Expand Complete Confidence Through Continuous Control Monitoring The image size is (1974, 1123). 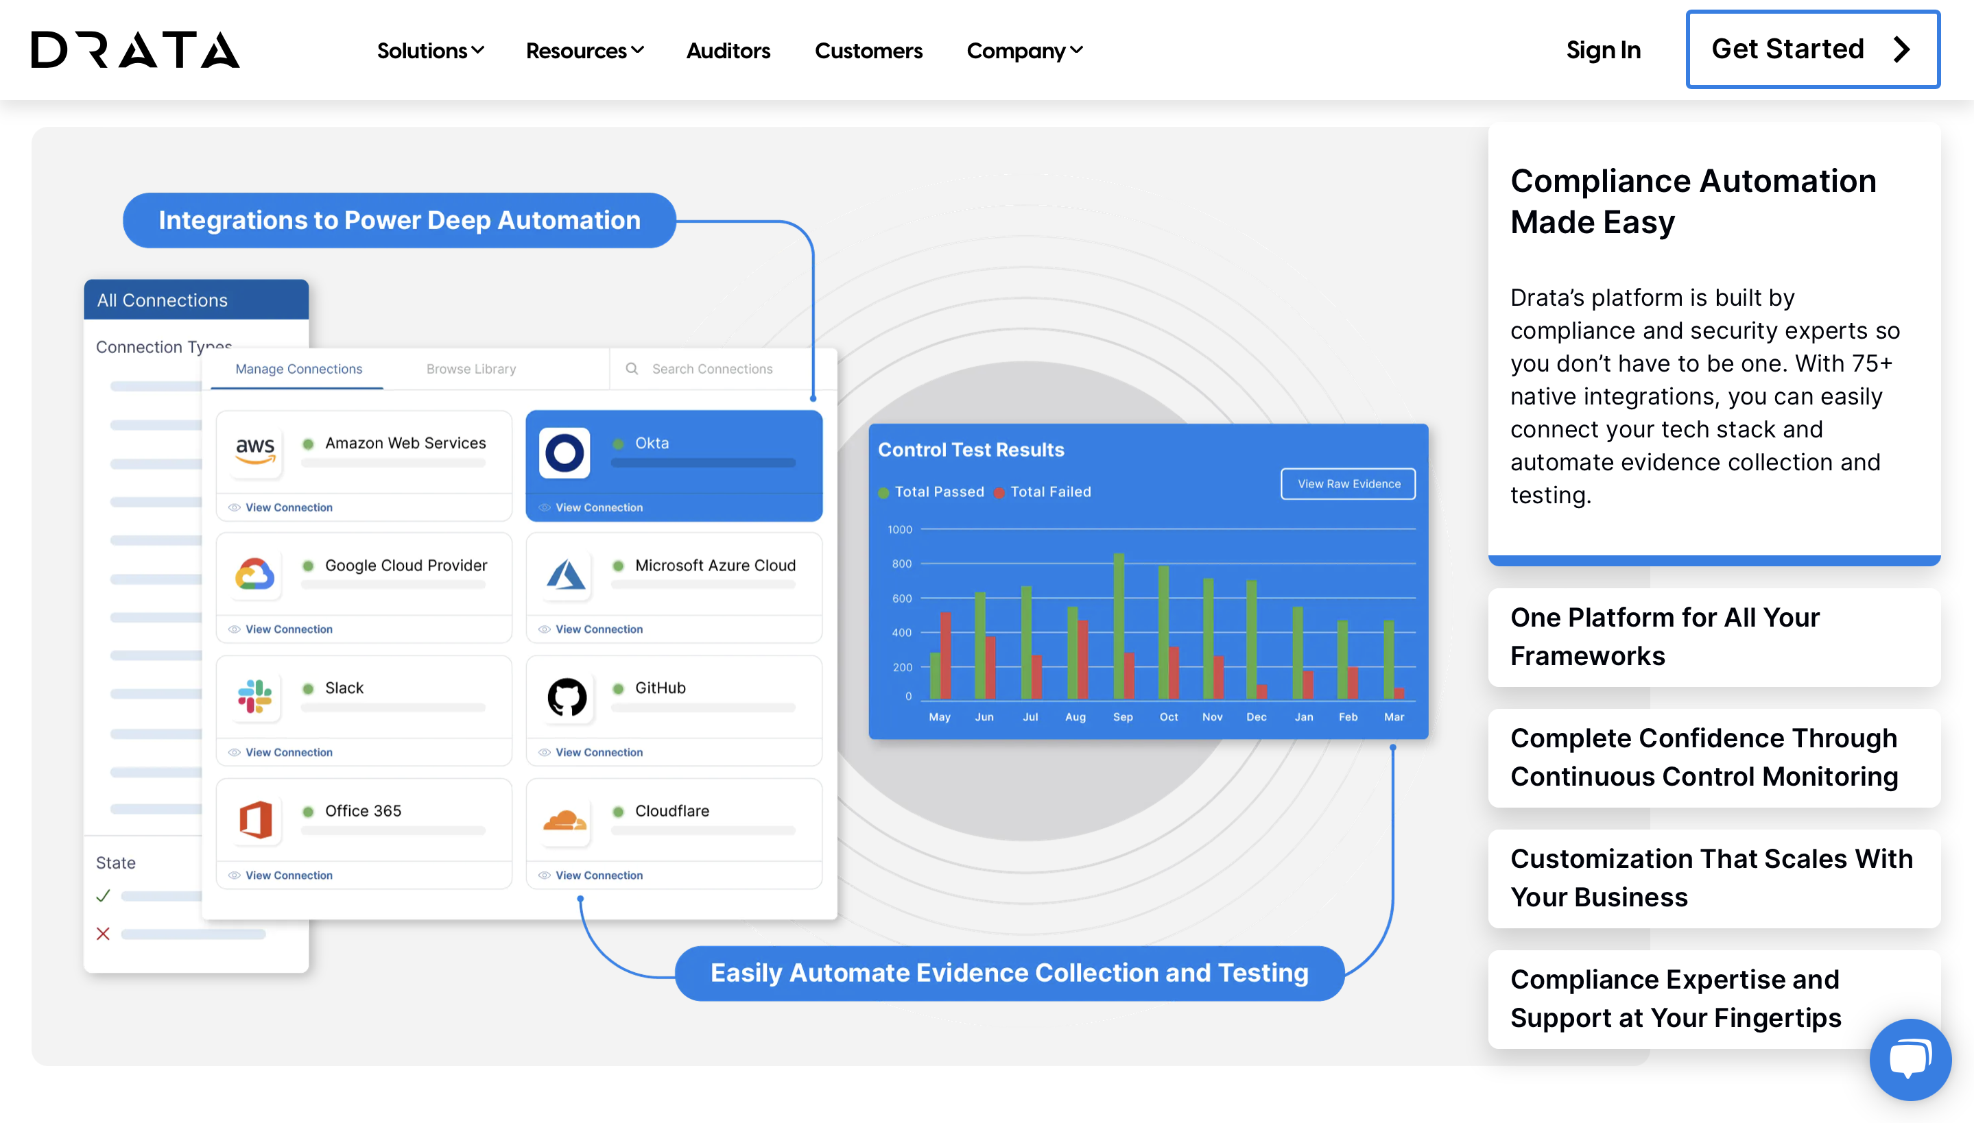coord(1714,758)
